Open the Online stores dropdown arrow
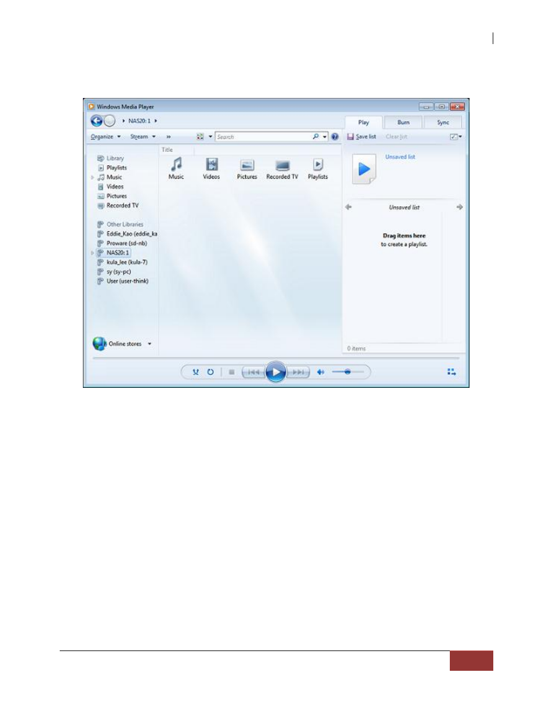This screenshot has height=716, width=553. point(150,344)
